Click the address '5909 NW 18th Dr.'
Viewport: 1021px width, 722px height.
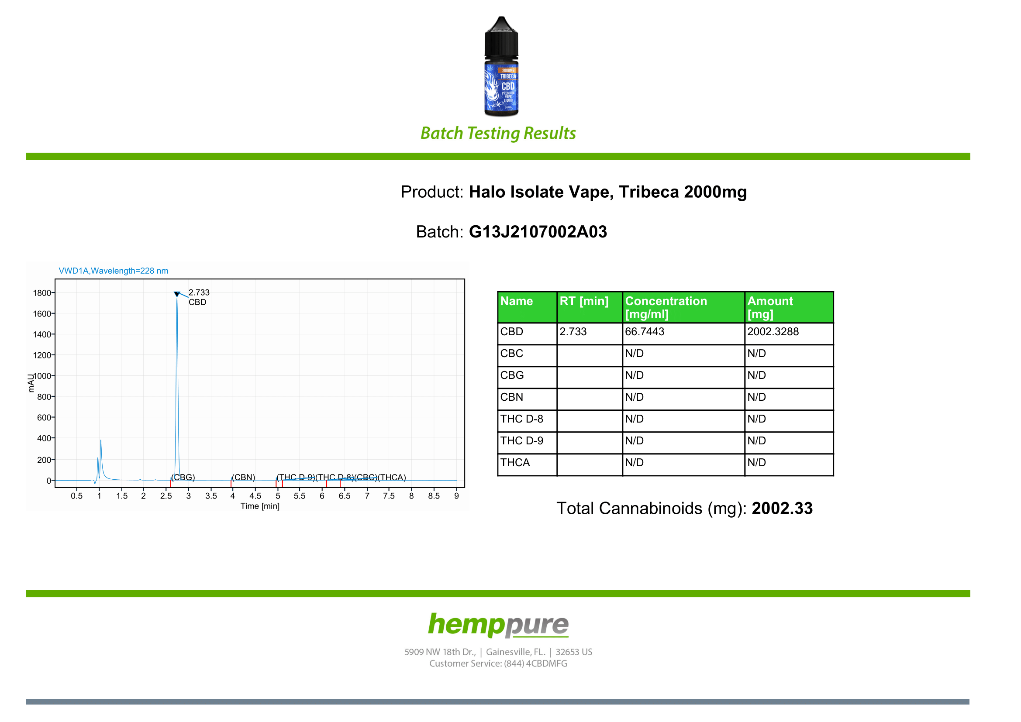point(440,652)
